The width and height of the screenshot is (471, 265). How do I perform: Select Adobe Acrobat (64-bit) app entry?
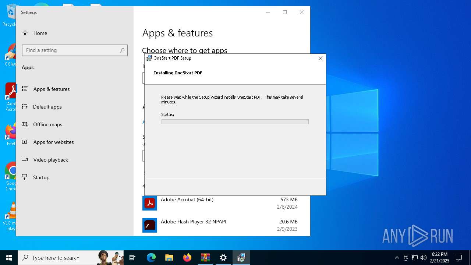(x=220, y=203)
